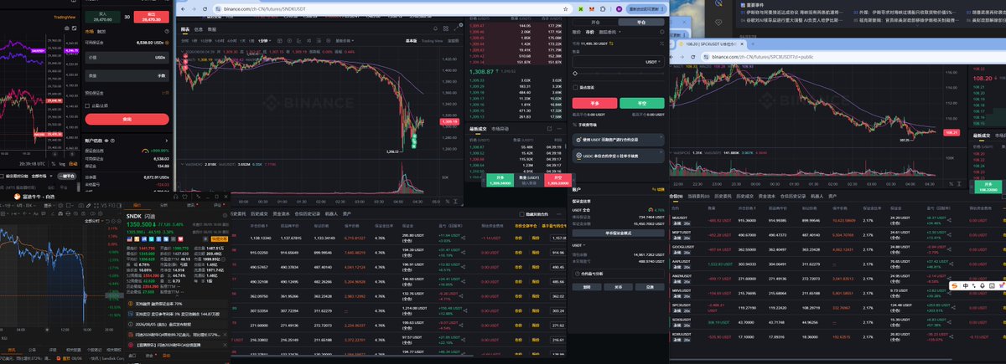Click the chart screenshot camera icon in the left trading panel
Image resolution: width=1006 pixels, height=364 pixels.
pos(66,28)
